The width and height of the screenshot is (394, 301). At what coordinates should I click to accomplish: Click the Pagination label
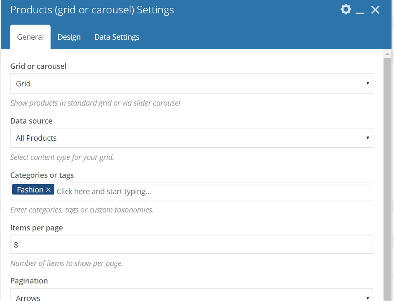tap(29, 281)
